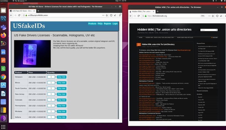
Task: Open shield icon in Hidden Wiki toolbar
Action: click(217, 16)
